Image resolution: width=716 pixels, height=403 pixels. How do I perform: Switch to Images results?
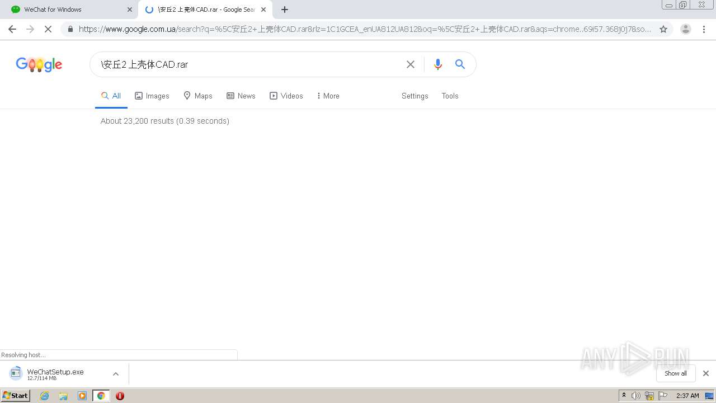[x=152, y=96]
